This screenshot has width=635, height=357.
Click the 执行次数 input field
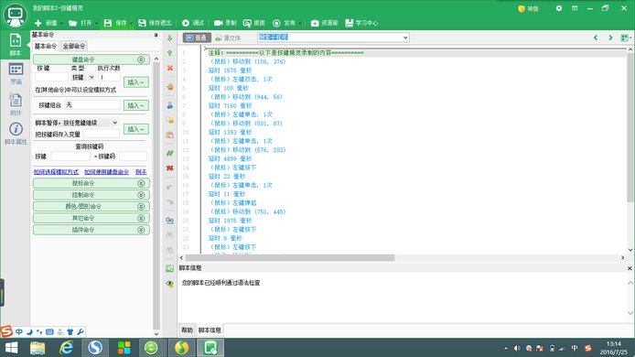[x=109, y=77]
